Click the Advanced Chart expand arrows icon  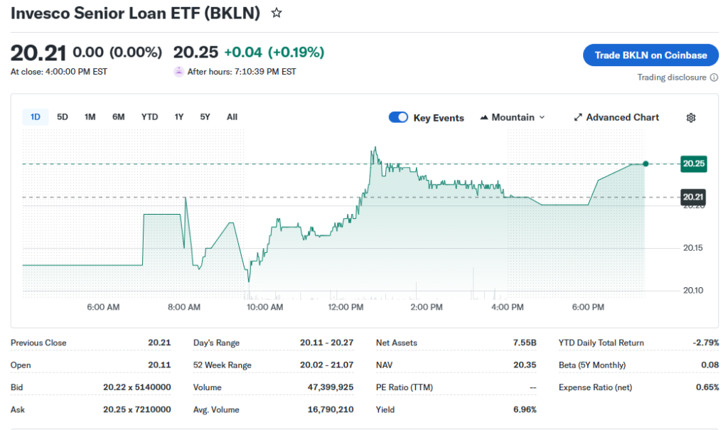coord(578,117)
